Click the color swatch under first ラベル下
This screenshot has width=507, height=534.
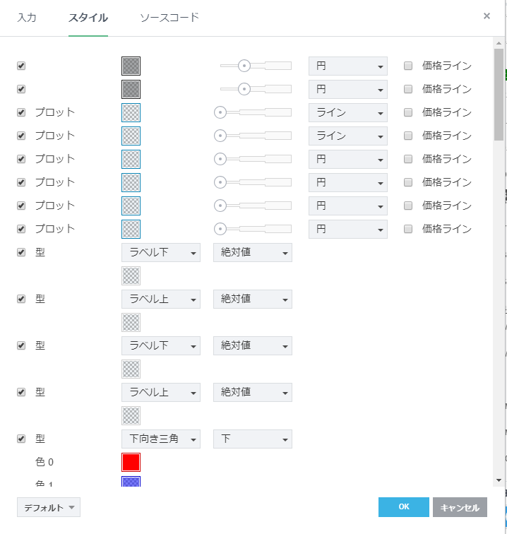(131, 275)
